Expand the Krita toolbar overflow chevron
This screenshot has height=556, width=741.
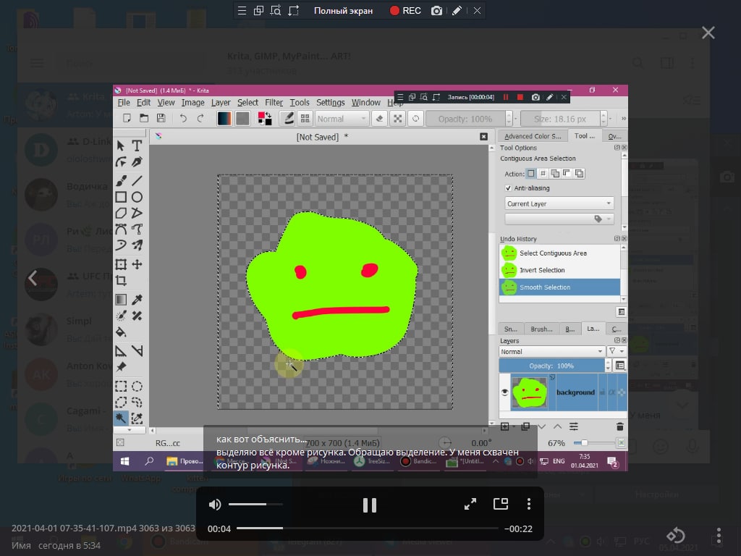[x=623, y=118]
